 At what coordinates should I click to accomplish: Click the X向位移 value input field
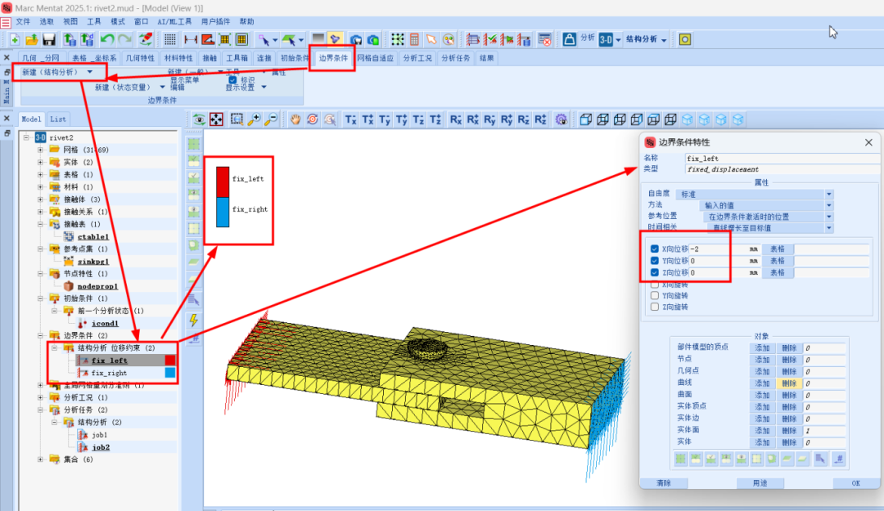[716, 249]
